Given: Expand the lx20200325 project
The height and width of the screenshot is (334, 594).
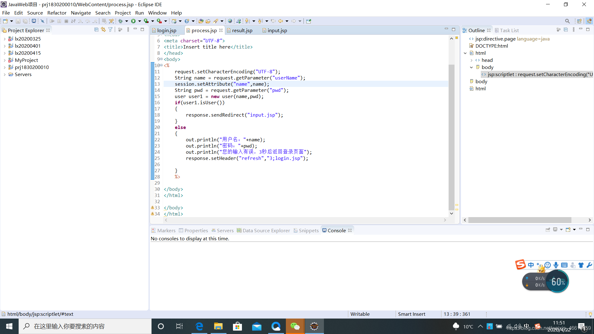Looking at the screenshot, I should [4, 39].
